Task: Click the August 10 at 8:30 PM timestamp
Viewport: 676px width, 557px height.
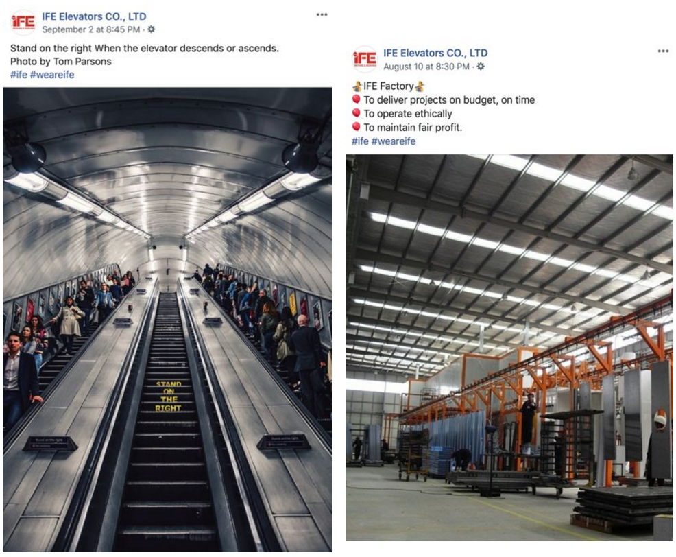Action: tap(426, 67)
